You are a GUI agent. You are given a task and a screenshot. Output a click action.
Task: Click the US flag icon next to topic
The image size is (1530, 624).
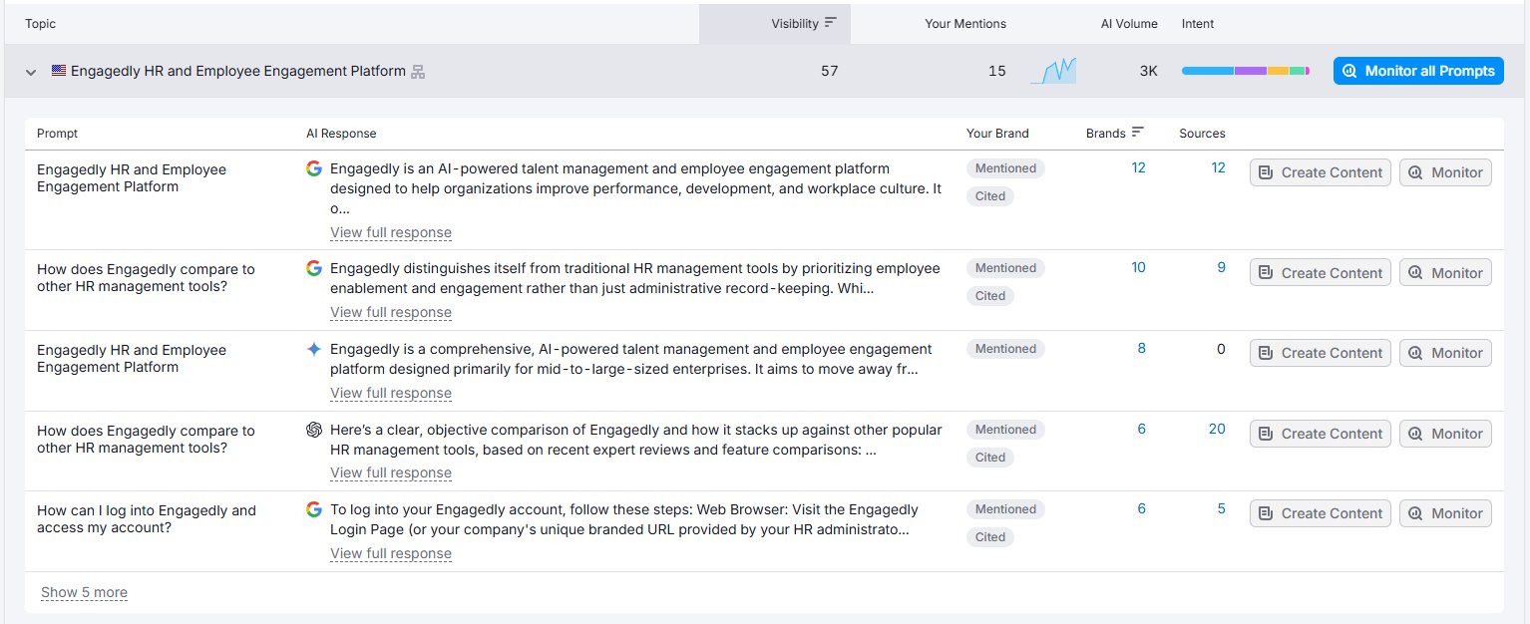[x=59, y=71]
